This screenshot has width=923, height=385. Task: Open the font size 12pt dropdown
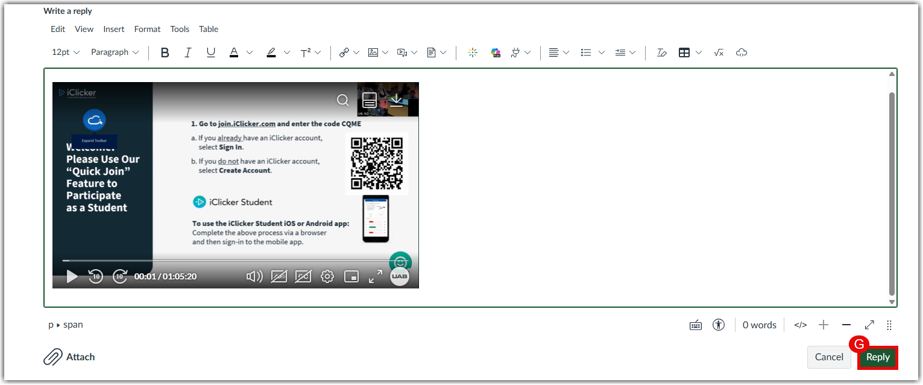(66, 52)
